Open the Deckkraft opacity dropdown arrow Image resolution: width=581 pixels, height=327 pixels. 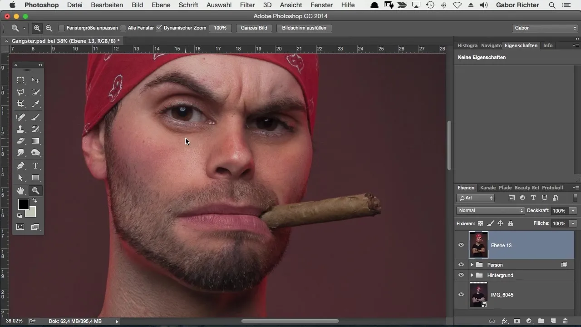[x=573, y=211]
